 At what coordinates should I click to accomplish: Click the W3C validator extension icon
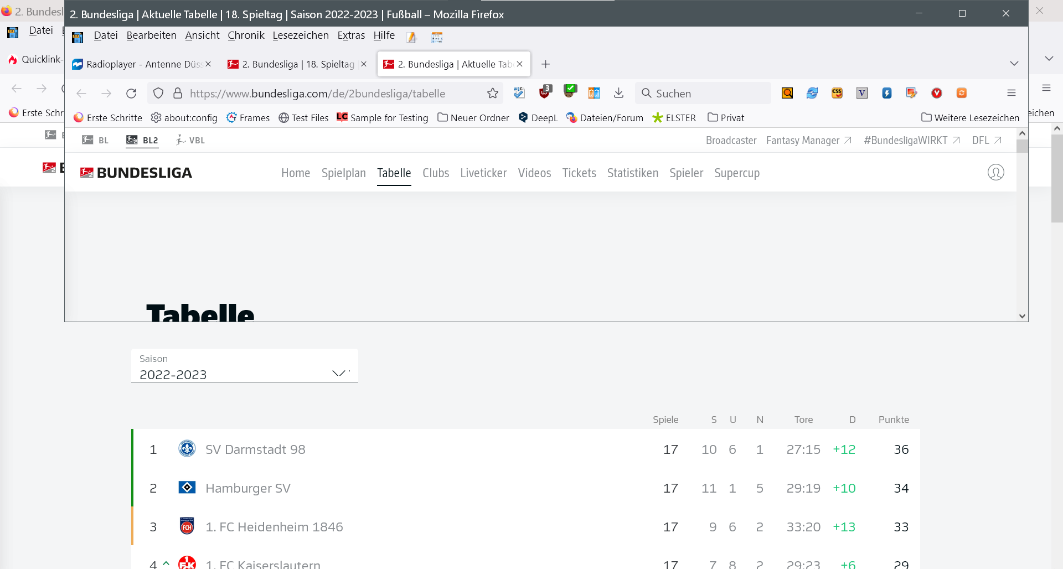pyautogui.click(x=519, y=93)
